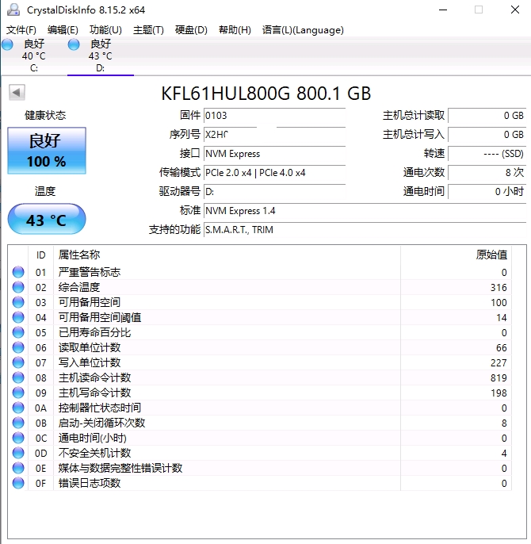Open the 硬盘(D) menu
The height and width of the screenshot is (544, 531).
[x=191, y=30]
